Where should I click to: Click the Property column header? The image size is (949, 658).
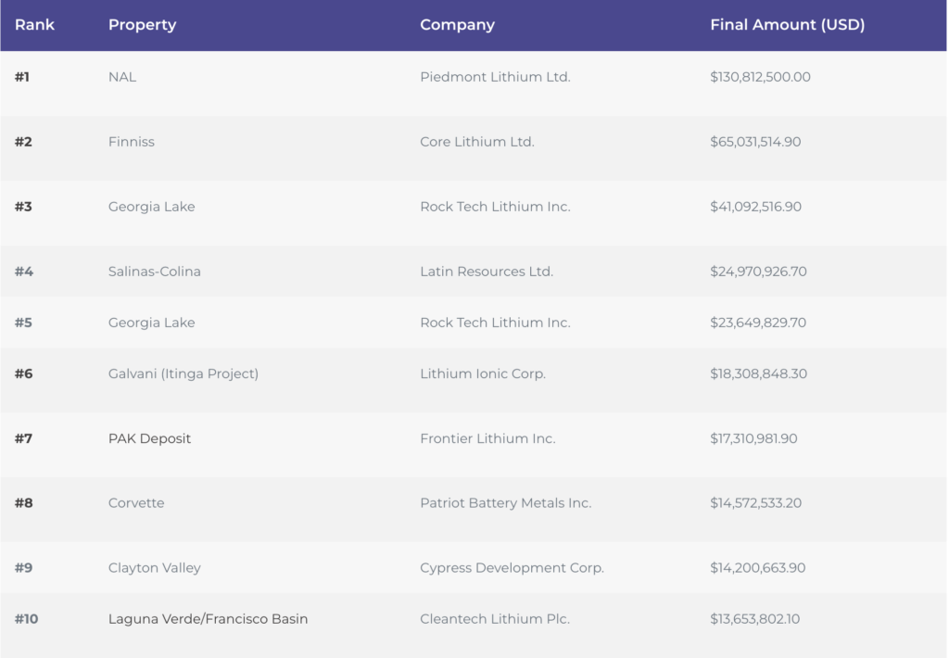[x=140, y=25]
